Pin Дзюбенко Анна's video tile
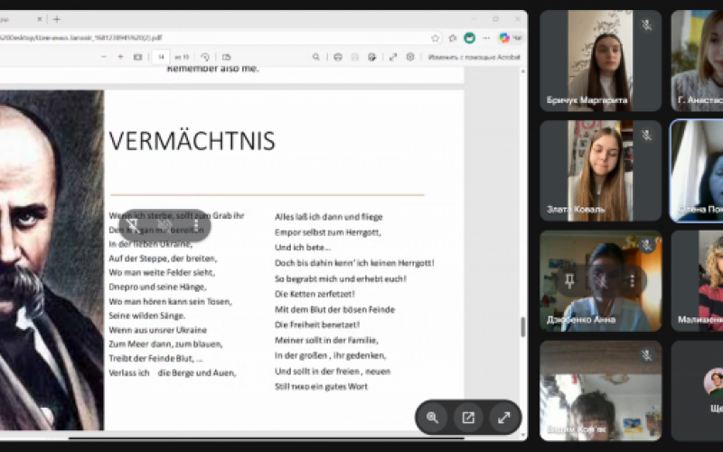Viewport: 723px width, 452px height. (x=568, y=281)
